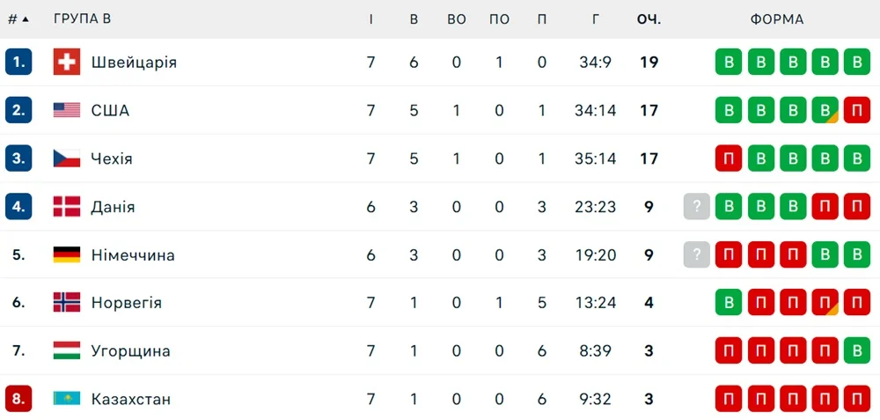Image resolution: width=880 pixels, height=420 pixels.
Task: Click the Switzerland flag icon
Action: pyautogui.click(x=67, y=63)
